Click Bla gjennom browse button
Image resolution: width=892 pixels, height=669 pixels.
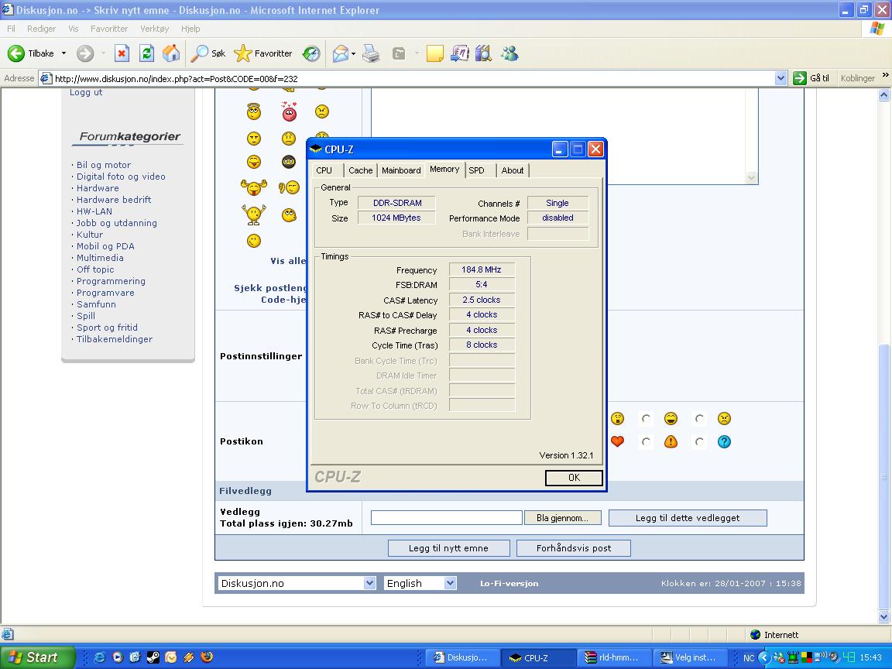(x=563, y=518)
